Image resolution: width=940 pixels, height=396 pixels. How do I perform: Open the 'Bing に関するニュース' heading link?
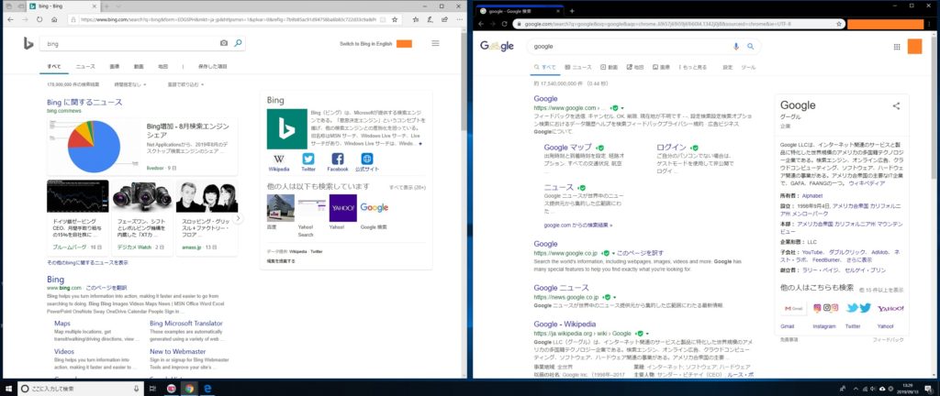[x=84, y=103]
